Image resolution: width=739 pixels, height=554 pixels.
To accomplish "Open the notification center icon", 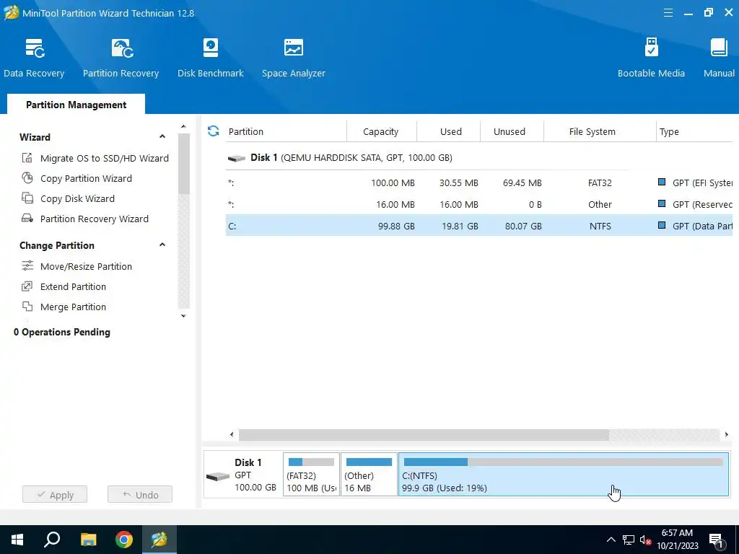I will point(716,540).
